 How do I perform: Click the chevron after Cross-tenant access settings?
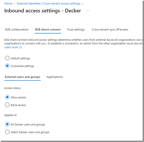pyautogui.click(x=82, y=4)
